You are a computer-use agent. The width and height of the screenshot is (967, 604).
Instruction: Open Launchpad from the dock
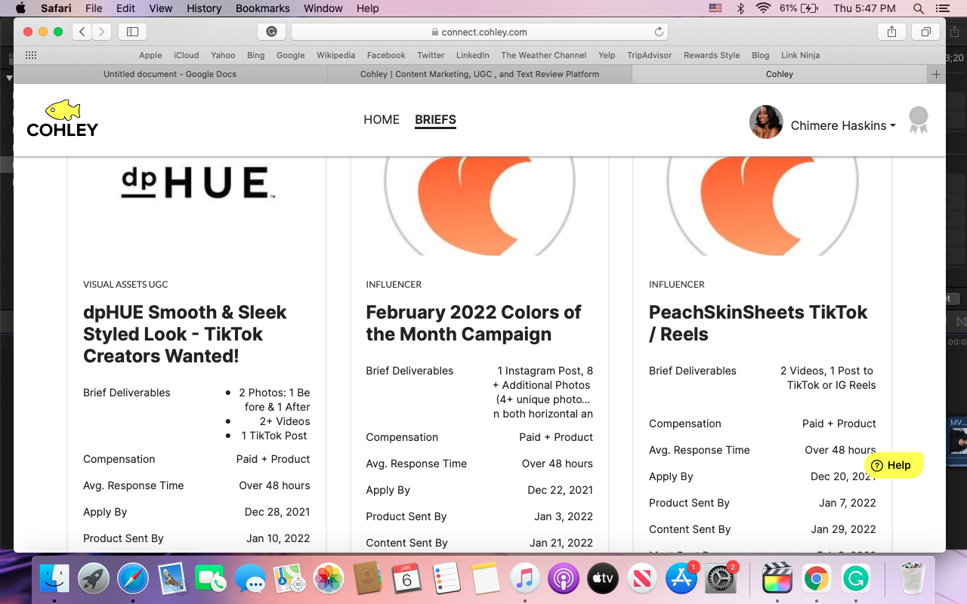pyautogui.click(x=94, y=579)
